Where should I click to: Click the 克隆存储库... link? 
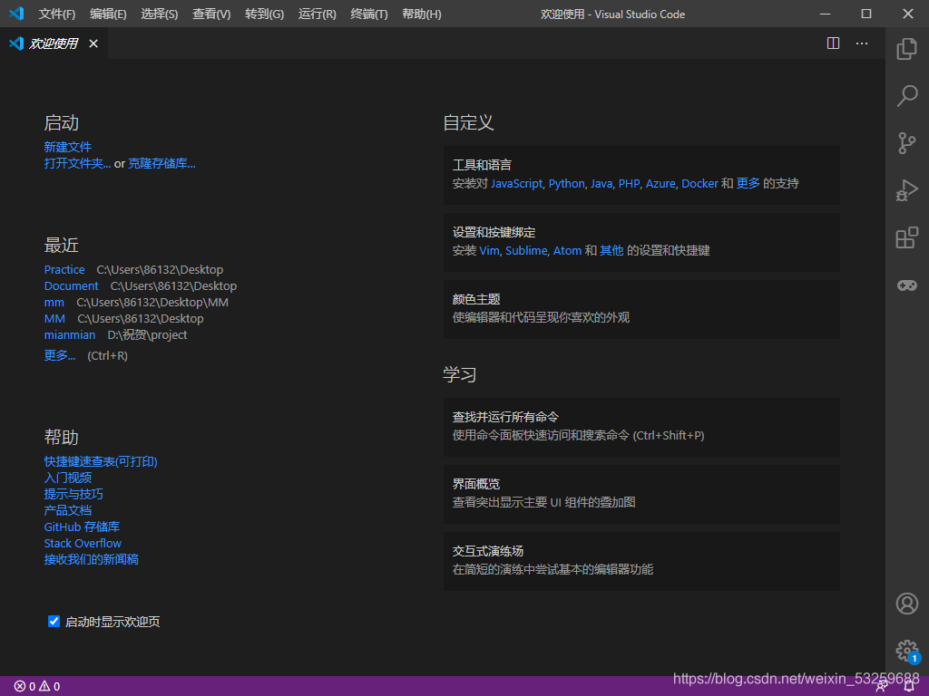coord(161,163)
